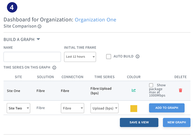Open the Organization One link
The height and width of the screenshot is (136, 194).
96,20
